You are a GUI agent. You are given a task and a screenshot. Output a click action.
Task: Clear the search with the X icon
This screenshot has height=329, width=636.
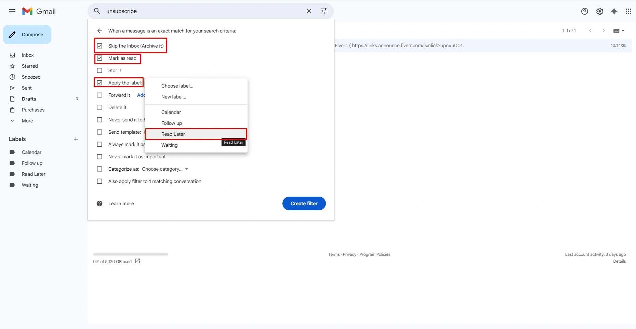[309, 11]
